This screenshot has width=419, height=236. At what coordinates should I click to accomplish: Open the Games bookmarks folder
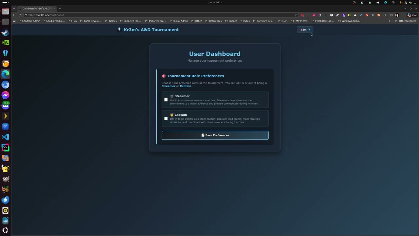point(111,21)
